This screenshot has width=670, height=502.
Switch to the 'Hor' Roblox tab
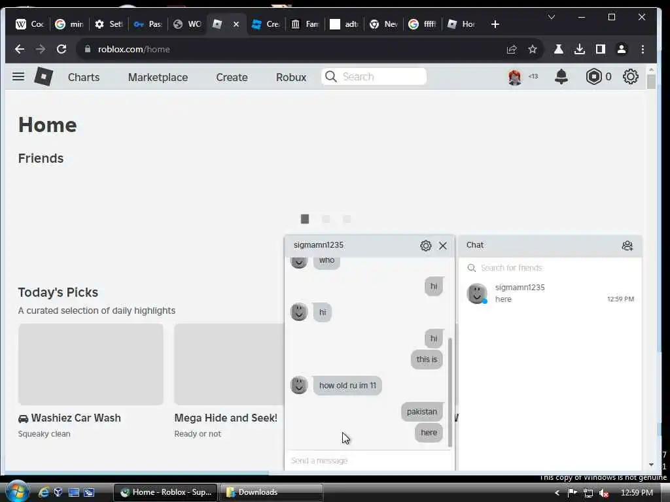[x=461, y=24]
